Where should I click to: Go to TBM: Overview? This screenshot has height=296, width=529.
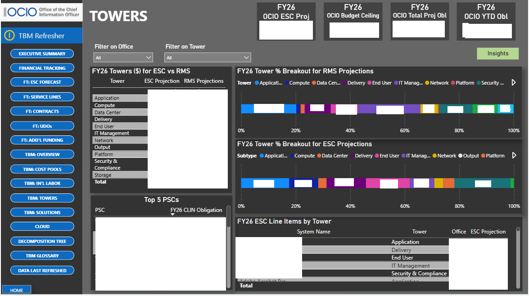(42, 154)
